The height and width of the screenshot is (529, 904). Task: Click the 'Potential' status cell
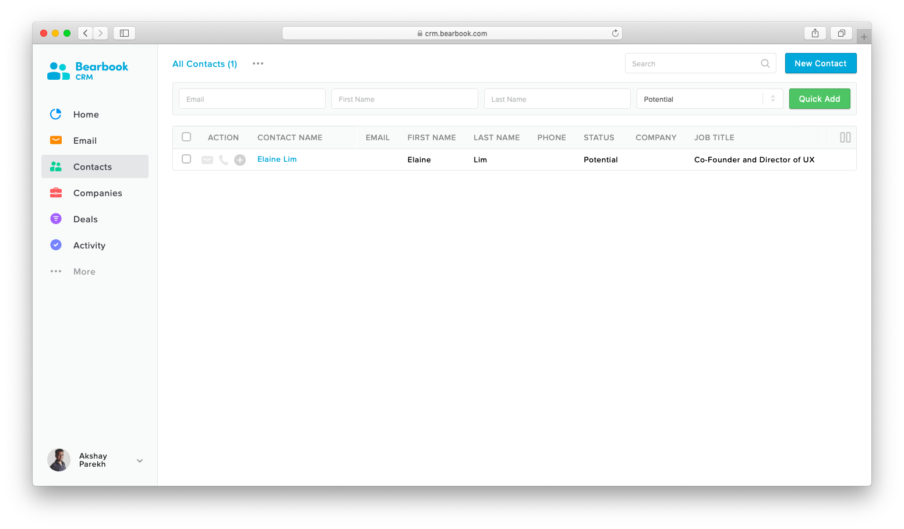coord(601,159)
